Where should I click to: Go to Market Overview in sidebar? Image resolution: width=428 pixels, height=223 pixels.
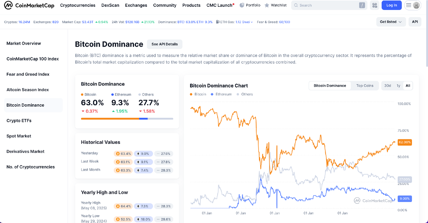click(24, 43)
